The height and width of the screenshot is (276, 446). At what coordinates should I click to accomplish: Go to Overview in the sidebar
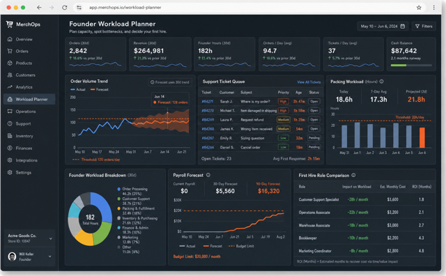point(29,39)
